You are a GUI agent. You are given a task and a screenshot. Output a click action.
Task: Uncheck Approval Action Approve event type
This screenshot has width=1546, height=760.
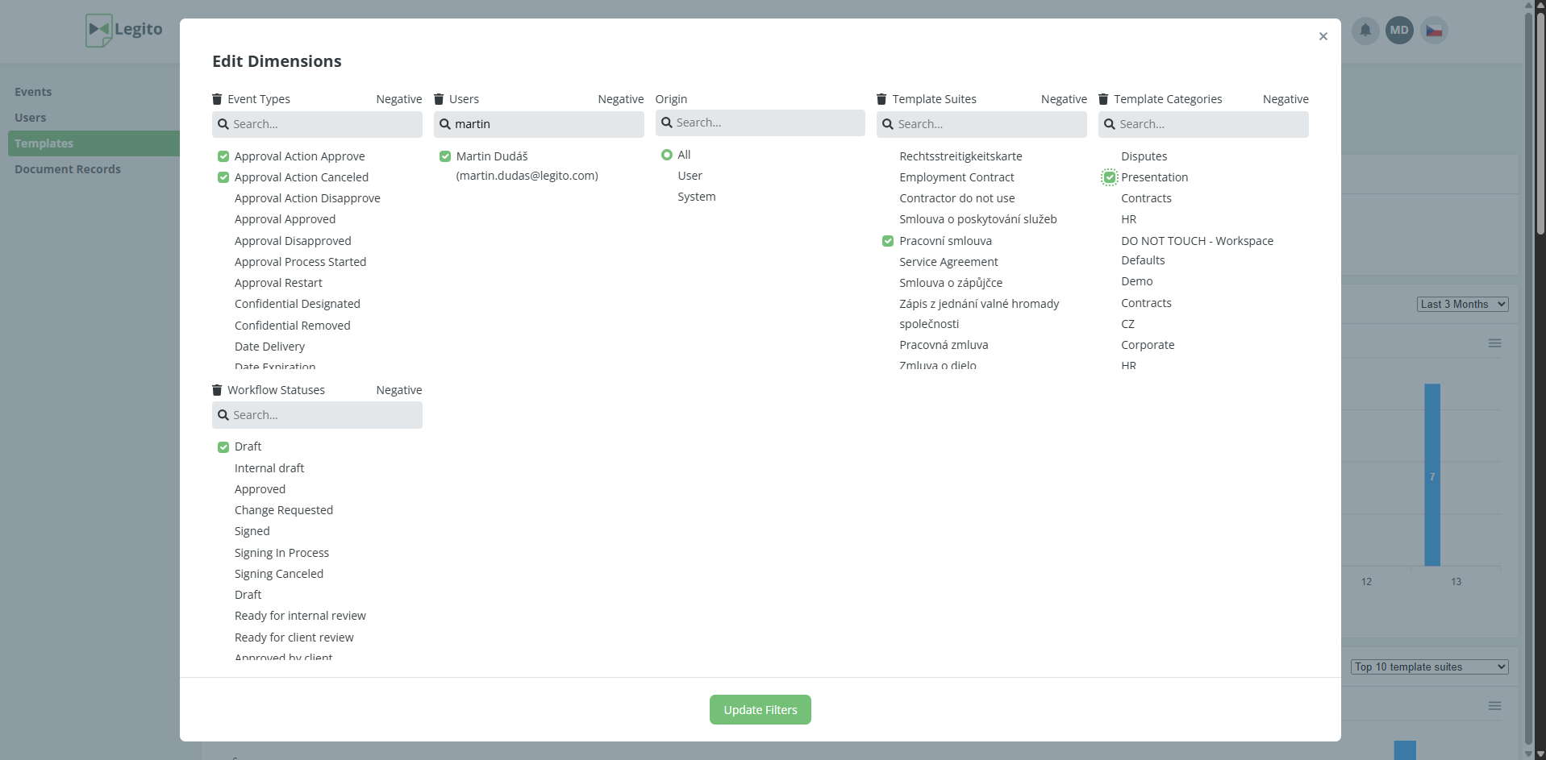[x=223, y=156]
